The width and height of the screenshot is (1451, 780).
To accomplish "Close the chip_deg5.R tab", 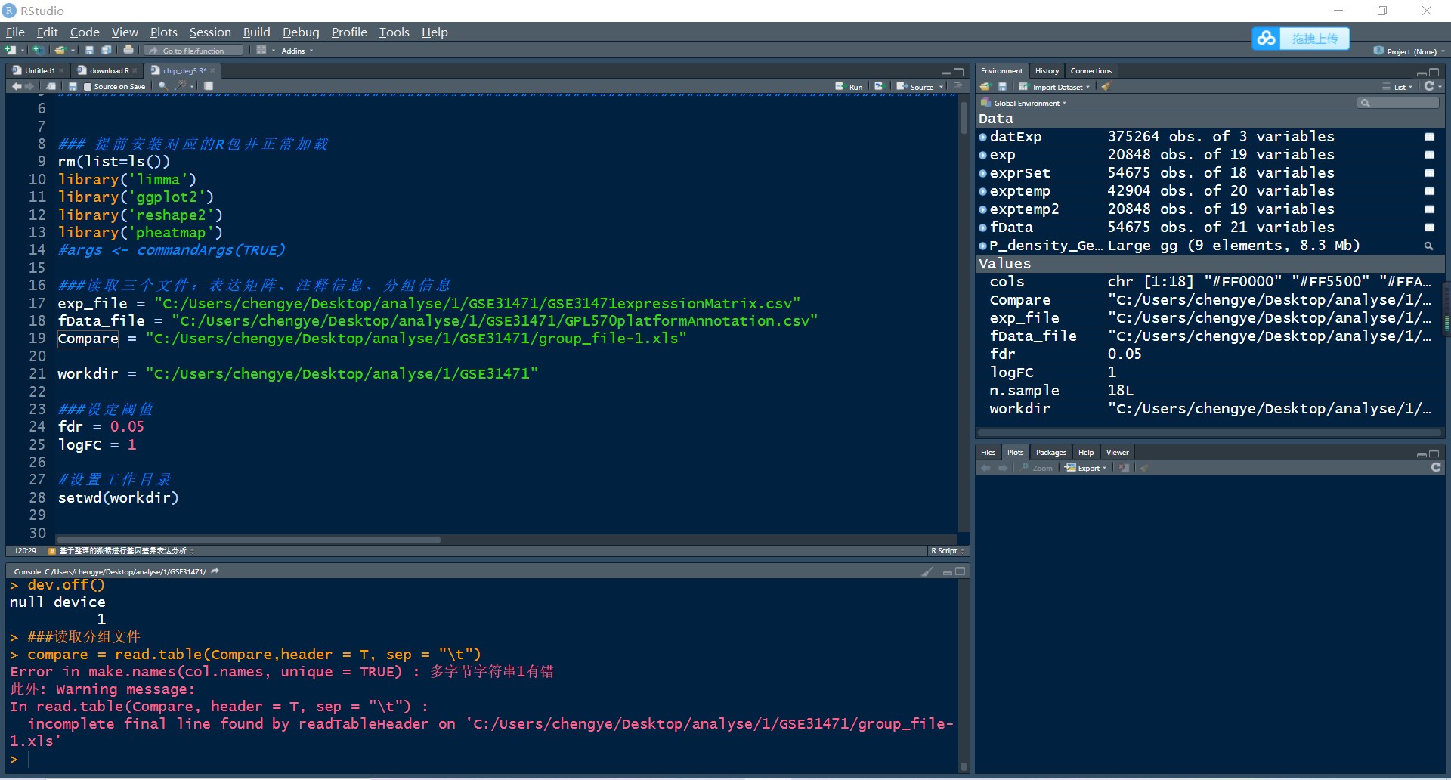I will click(213, 70).
